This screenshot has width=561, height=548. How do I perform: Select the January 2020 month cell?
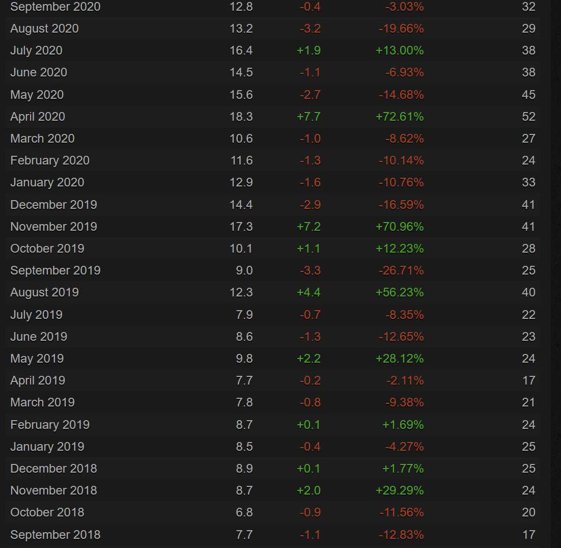pyautogui.click(x=47, y=182)
